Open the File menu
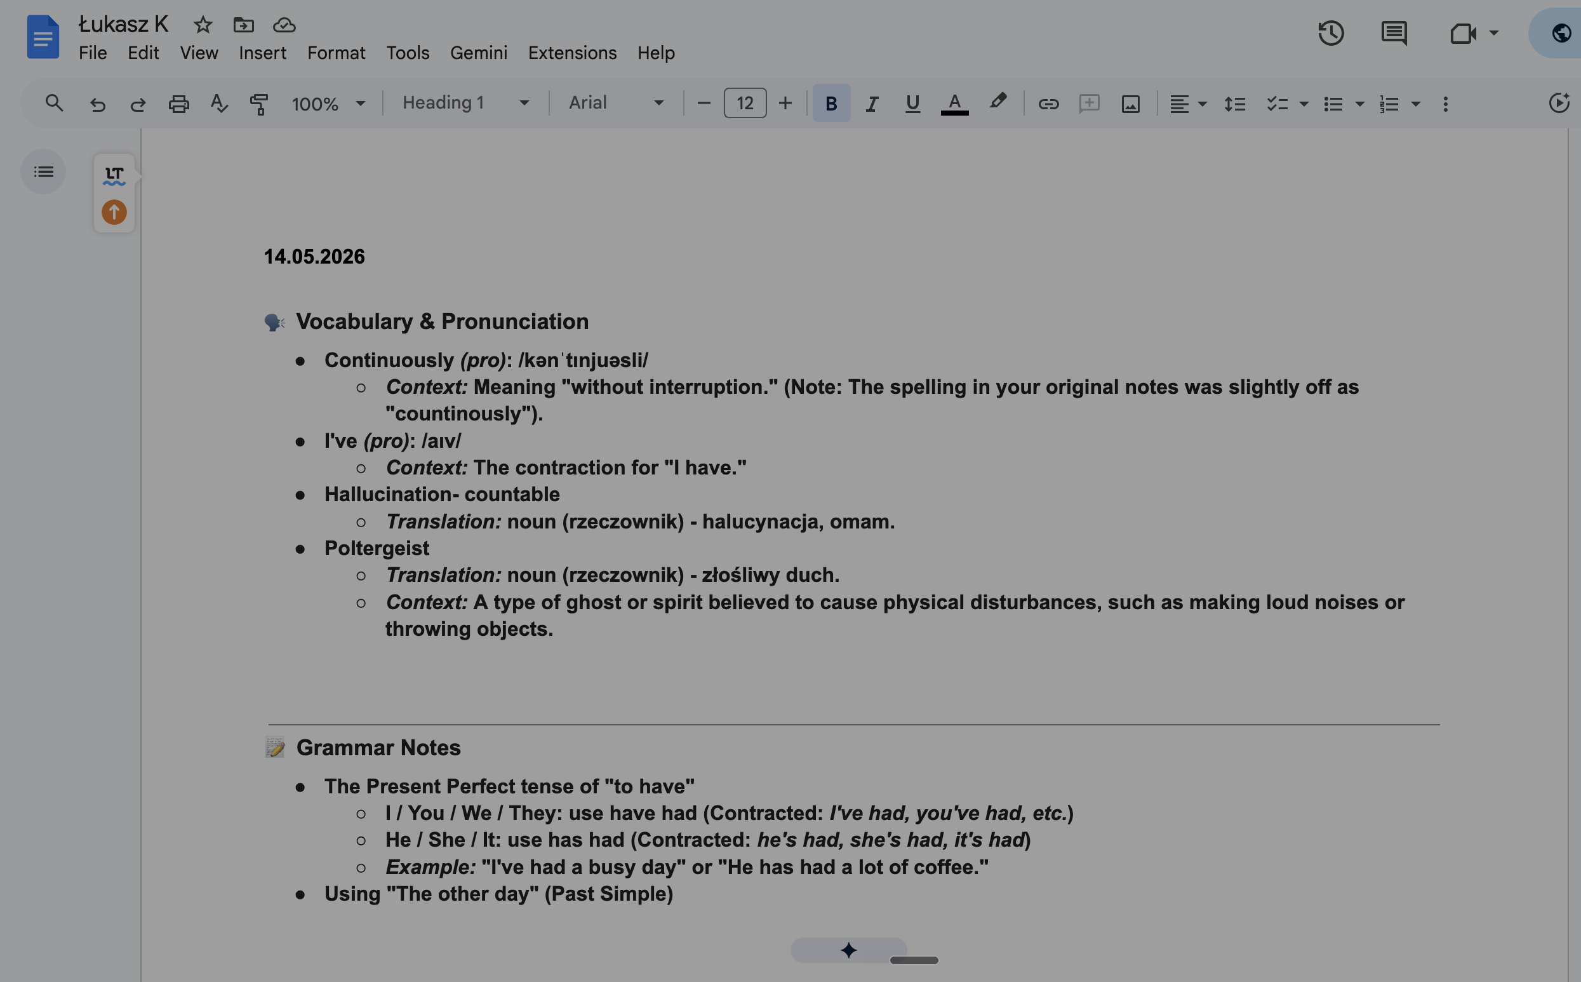Image resolution: width=1581 pixels, height=982 pixels. tap(93, 53)
